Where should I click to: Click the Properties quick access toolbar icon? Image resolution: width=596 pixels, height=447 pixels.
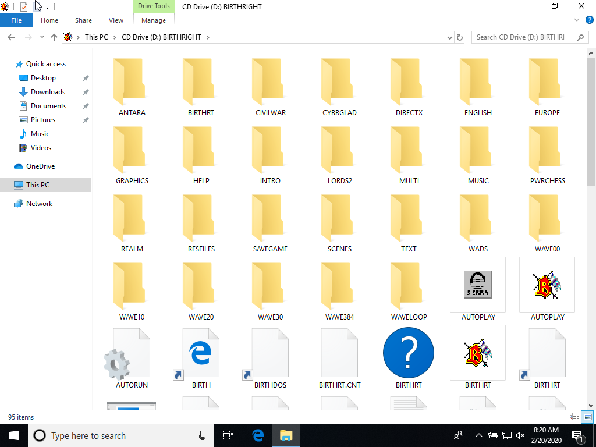coord(23,6)
